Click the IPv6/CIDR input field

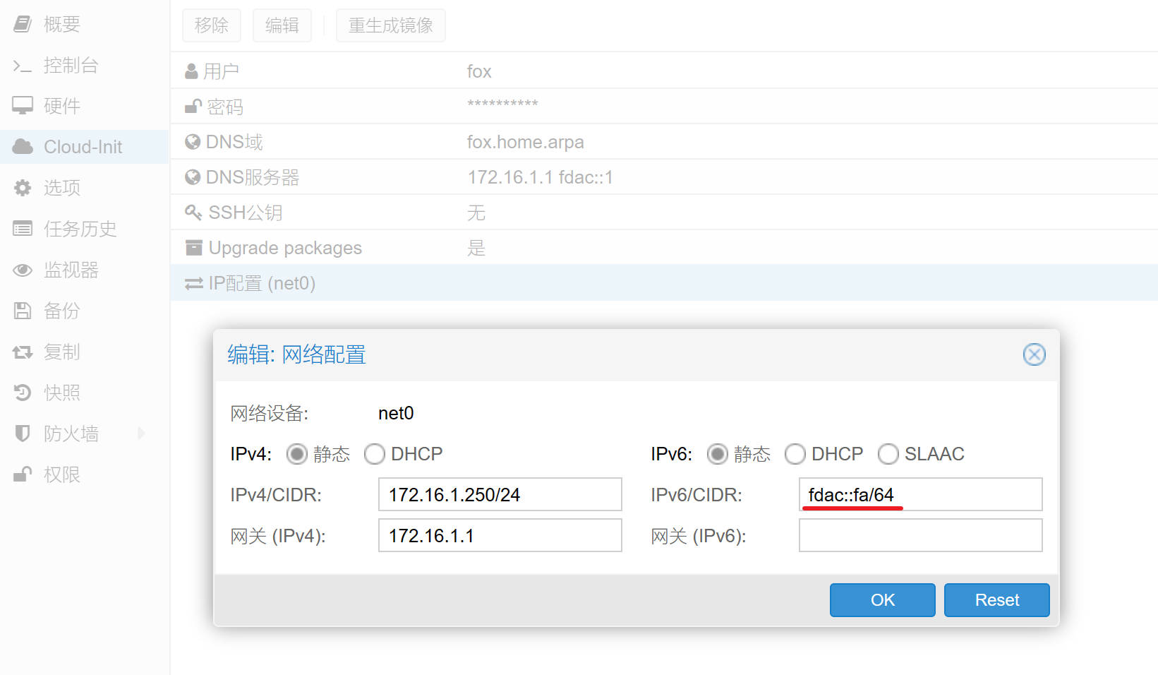pyautogui.click(x=921, y=494)
